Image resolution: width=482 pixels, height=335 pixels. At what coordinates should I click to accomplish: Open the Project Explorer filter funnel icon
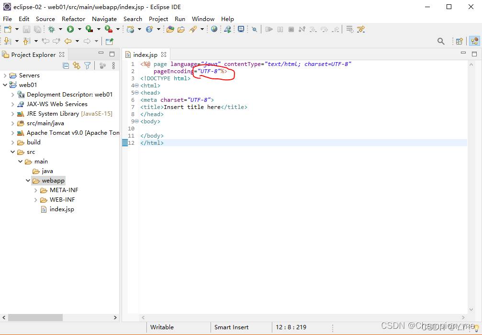(x=87, y=65)
